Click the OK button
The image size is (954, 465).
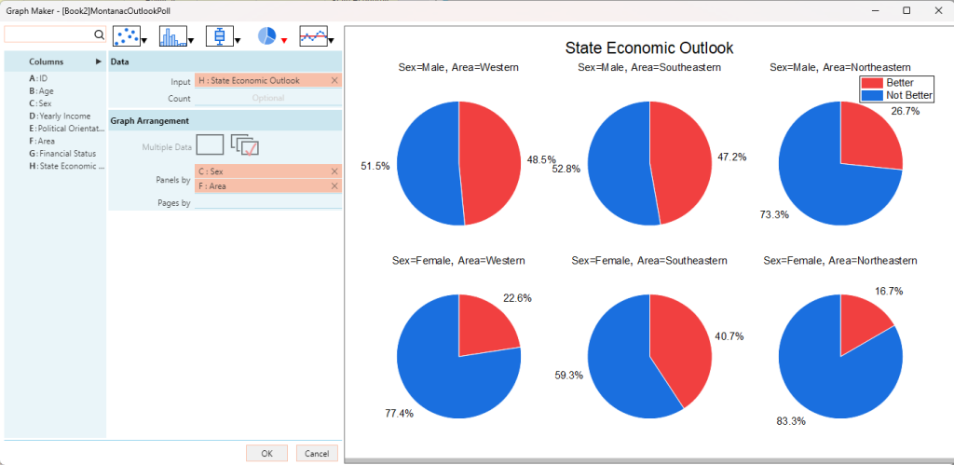266,453
